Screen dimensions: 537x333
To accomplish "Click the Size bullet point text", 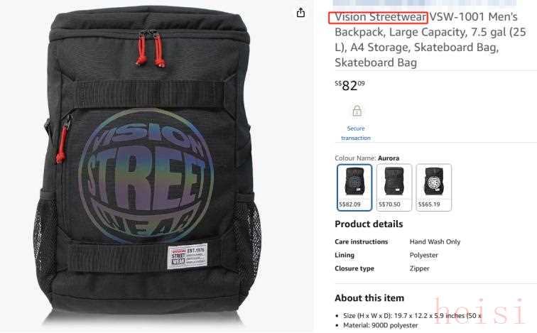I will tap(412, 315).
